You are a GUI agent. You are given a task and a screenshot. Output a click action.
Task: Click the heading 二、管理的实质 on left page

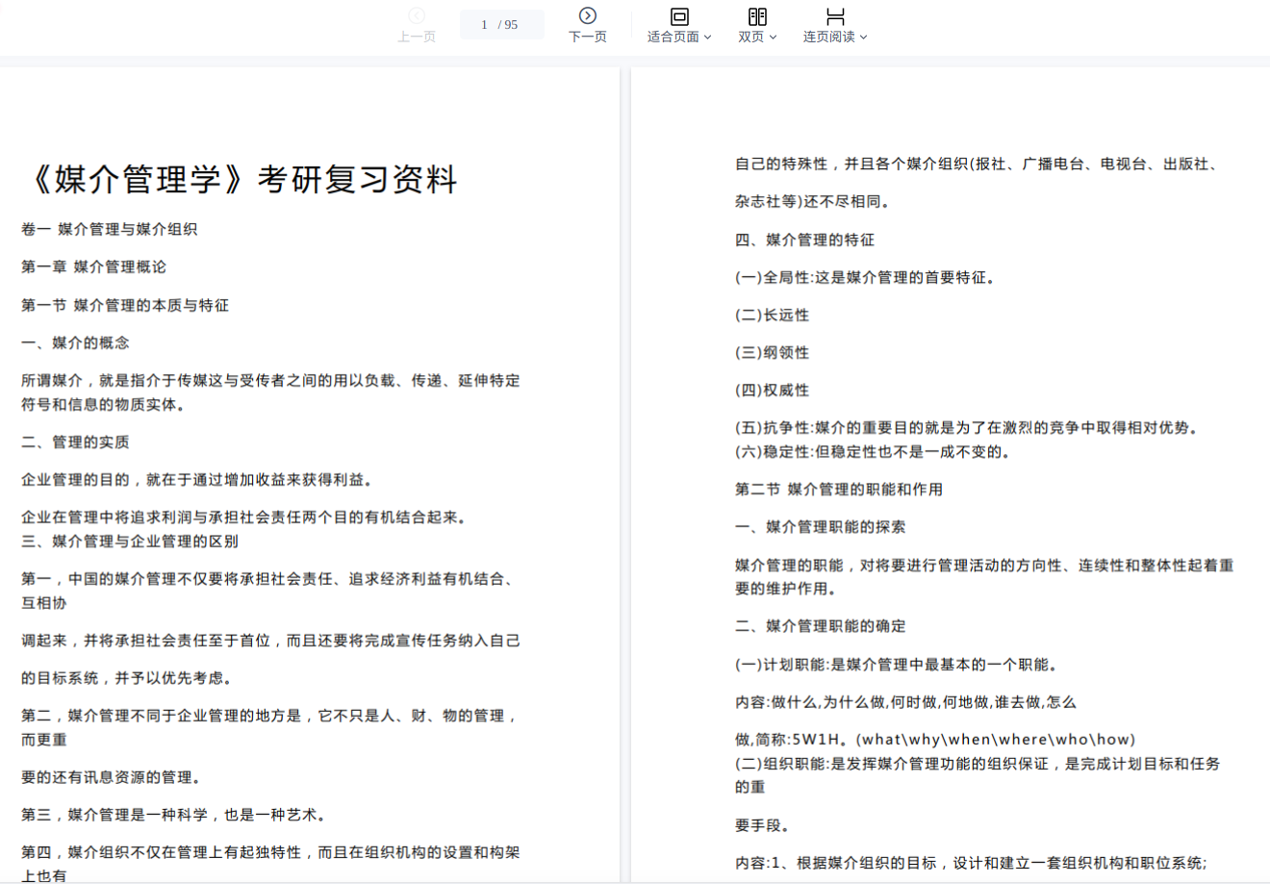tap(75, 442)
